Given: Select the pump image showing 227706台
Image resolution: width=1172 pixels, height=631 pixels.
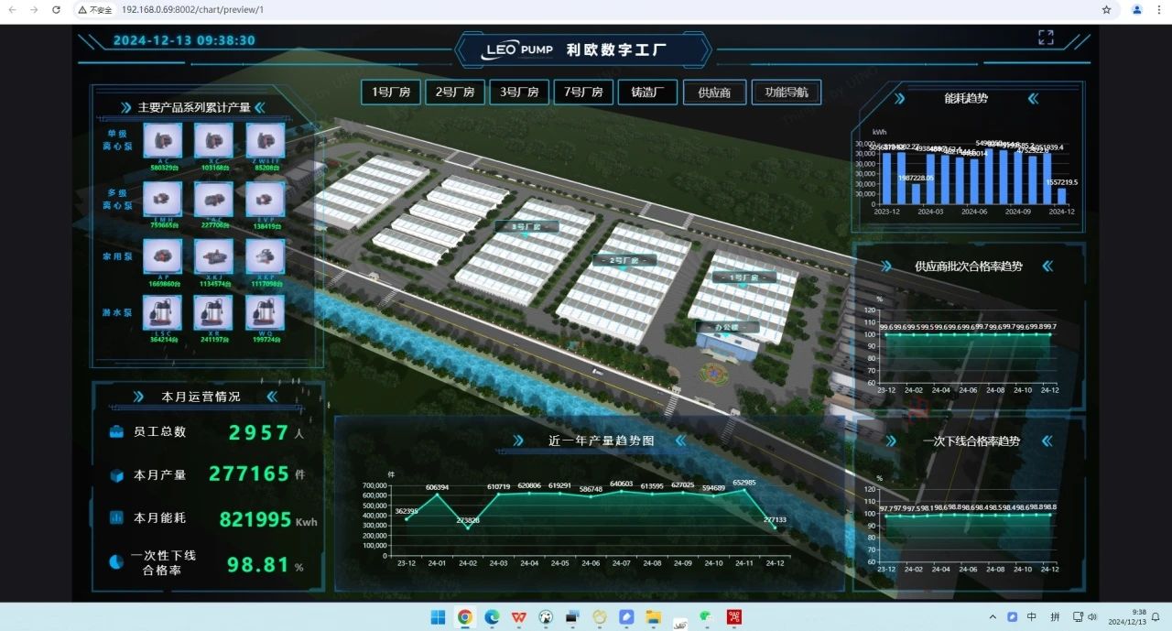Looking at the screenshot, I should point(213,199).
